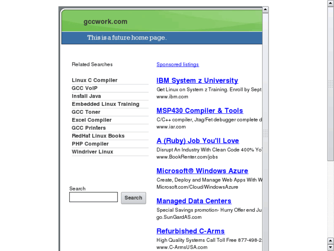Image resolution: width=334 pixels, height=251 pixels.
Task: Select Linux C Compiler related search
Action: coord(95,80)
